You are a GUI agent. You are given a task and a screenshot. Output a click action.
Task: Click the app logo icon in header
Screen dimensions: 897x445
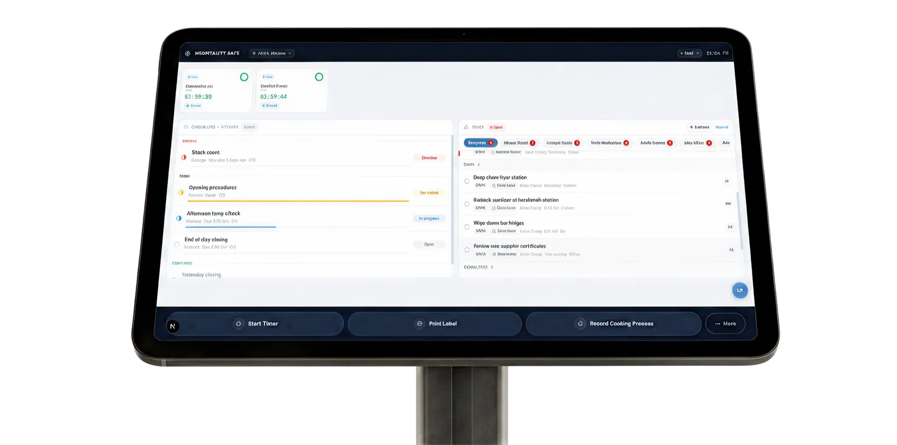click(188, 53)
